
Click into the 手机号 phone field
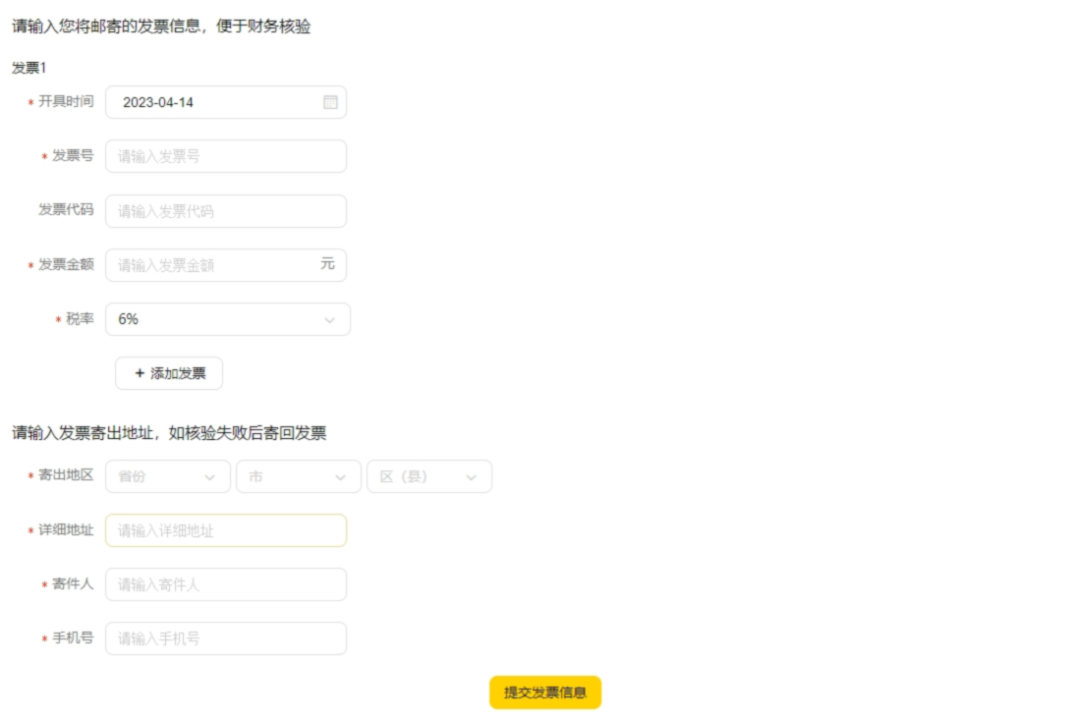point(225,638)
